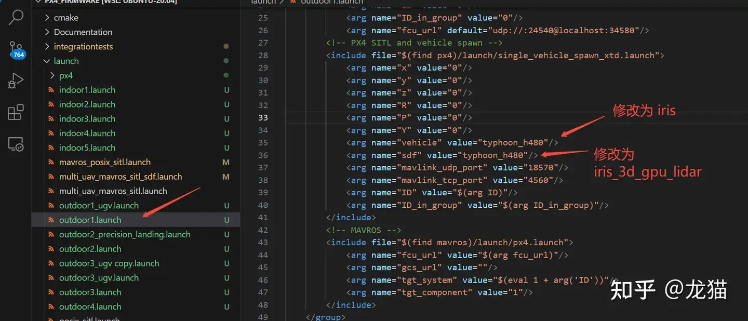Click the file icon beside outdoor2.launch
The height and width of the screenshot is (321, 748).
pos(51,249)
